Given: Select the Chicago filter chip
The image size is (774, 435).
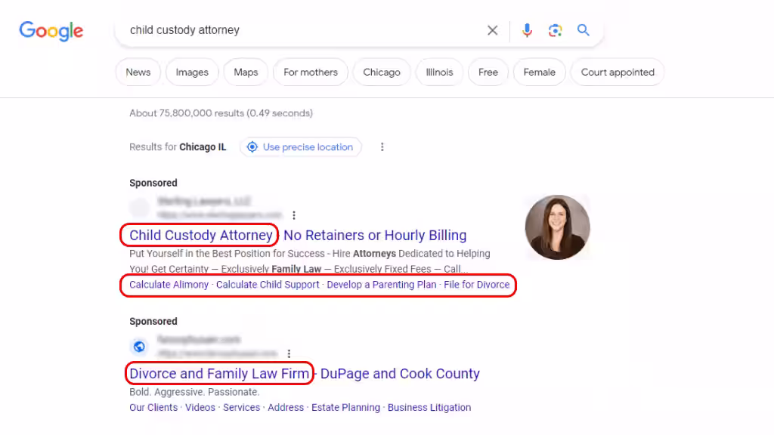Looking at the screenshot, I should click(x=382, y=72).
